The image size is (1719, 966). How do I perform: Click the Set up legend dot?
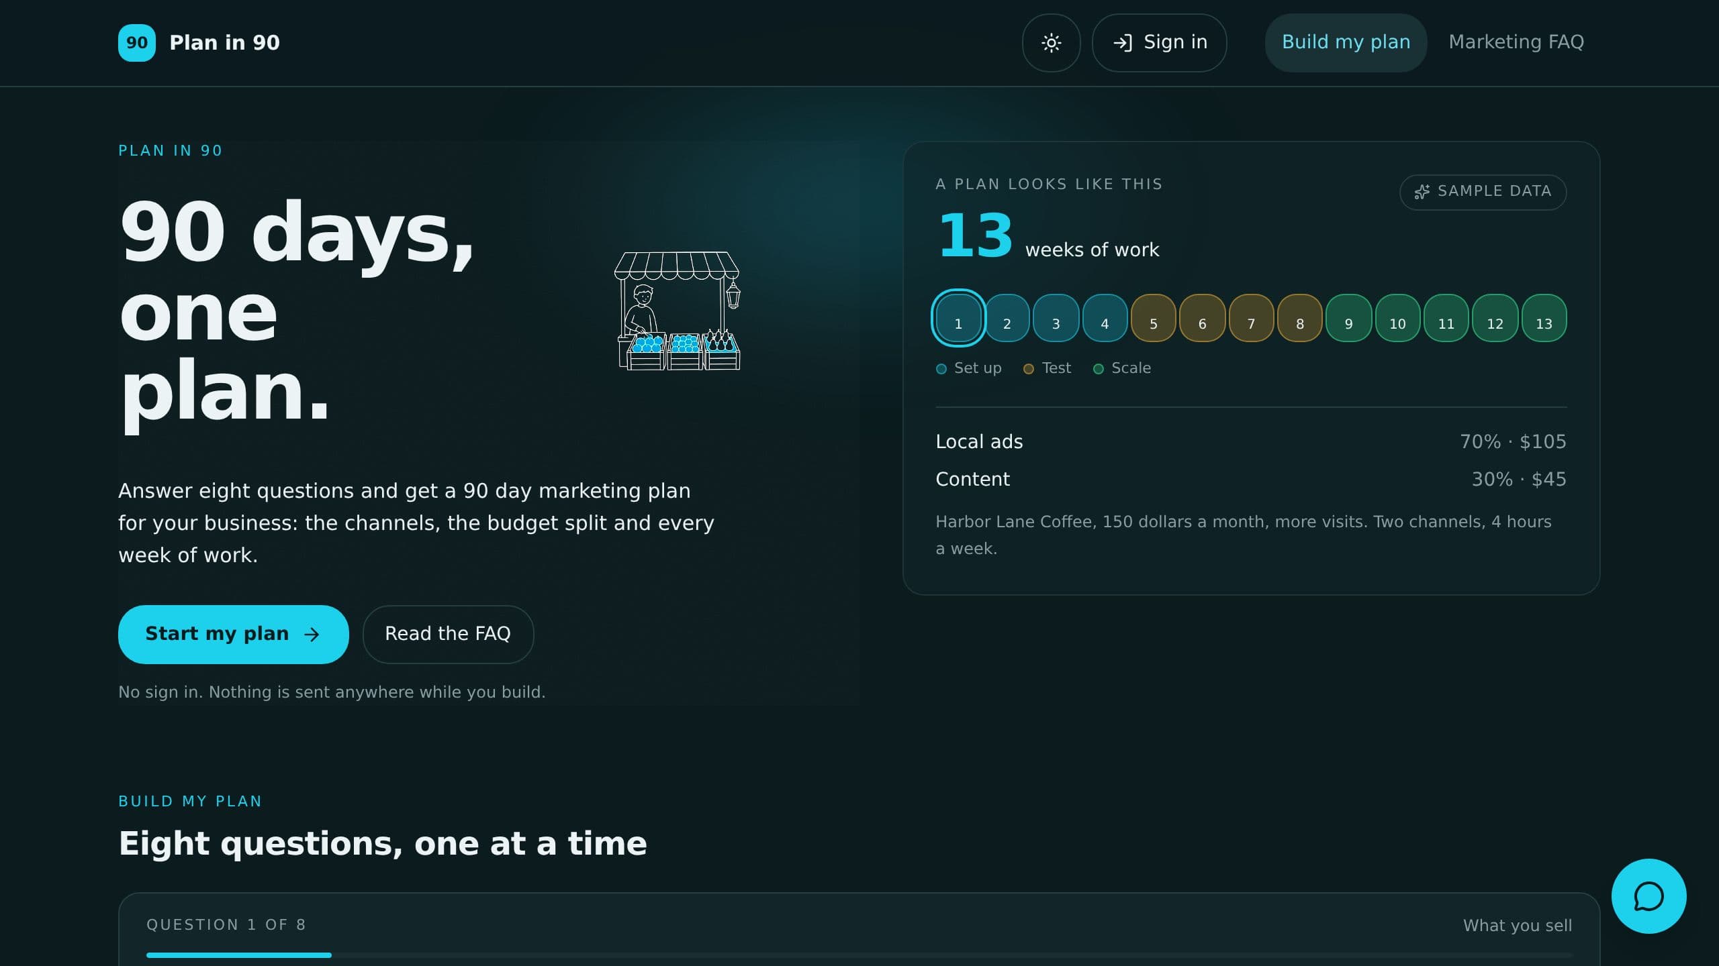[941, 369]
